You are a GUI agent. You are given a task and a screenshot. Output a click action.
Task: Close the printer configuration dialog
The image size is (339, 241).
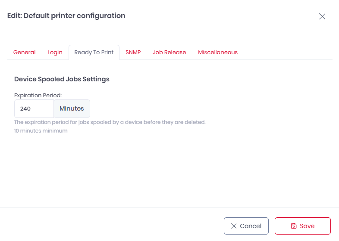[x=322, y=16]
